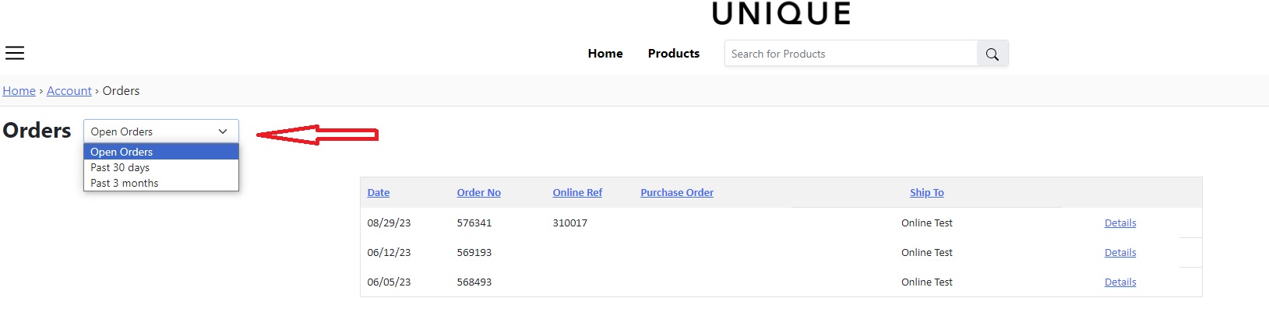Click Home breadcrumb link
Screen dimensions: 1269x326
[19, 91]
